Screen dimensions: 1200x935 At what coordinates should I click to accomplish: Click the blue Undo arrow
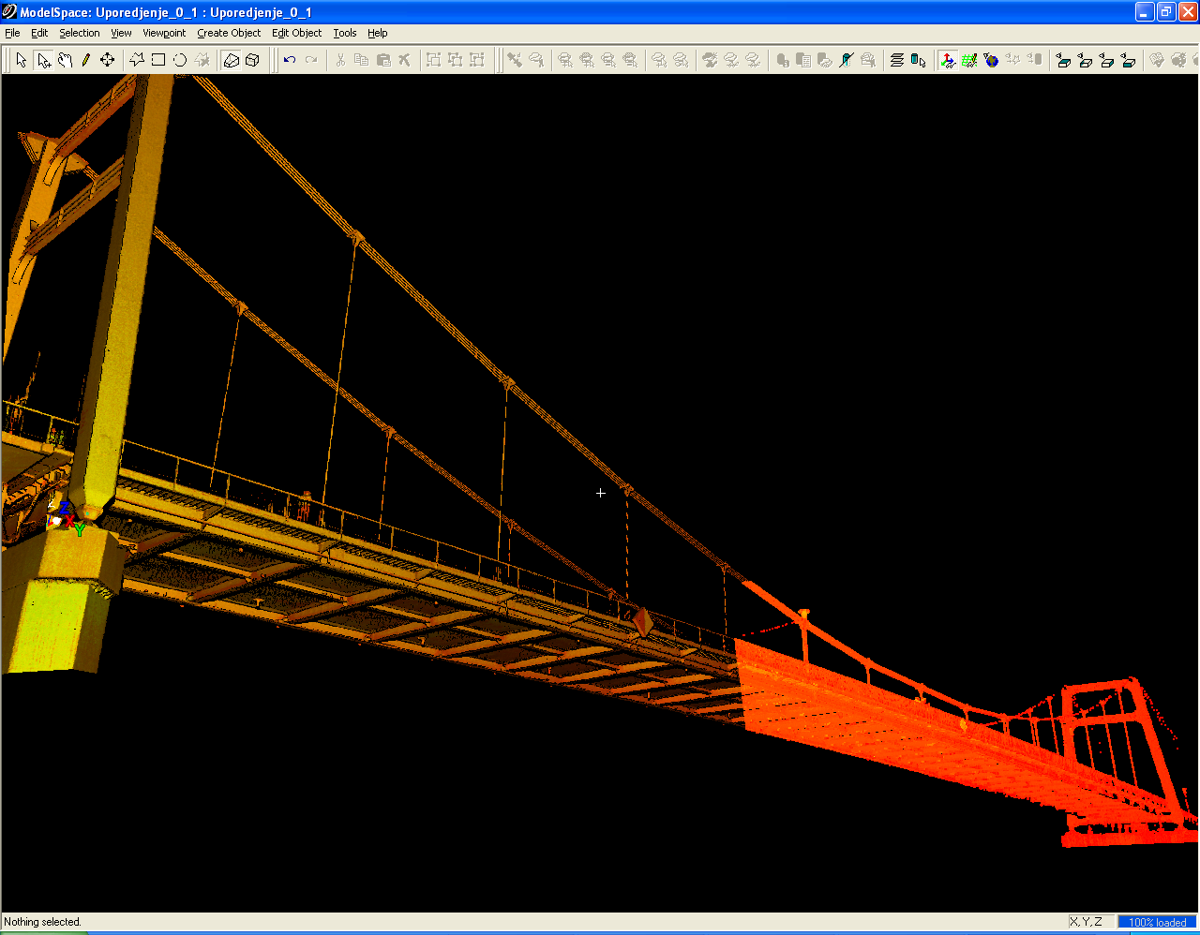point(290,60)
